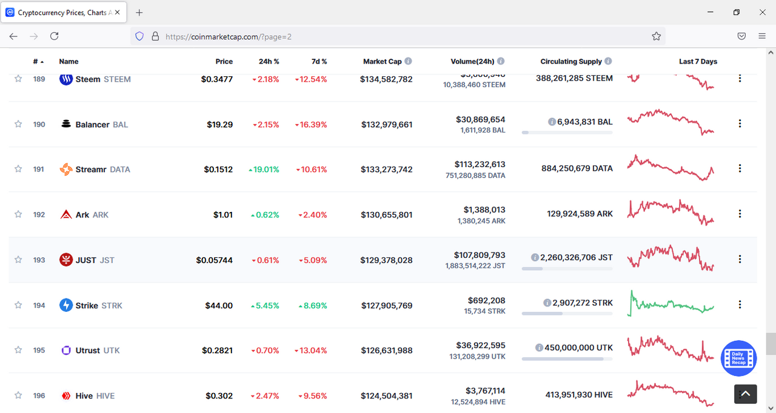
Task: Go back to previous page
Action: pyautogui.click(x=13, y=36)
